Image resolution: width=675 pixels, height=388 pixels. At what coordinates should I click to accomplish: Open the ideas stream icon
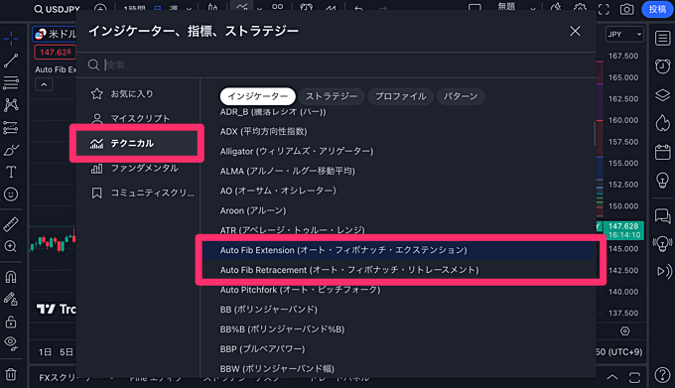662,243
